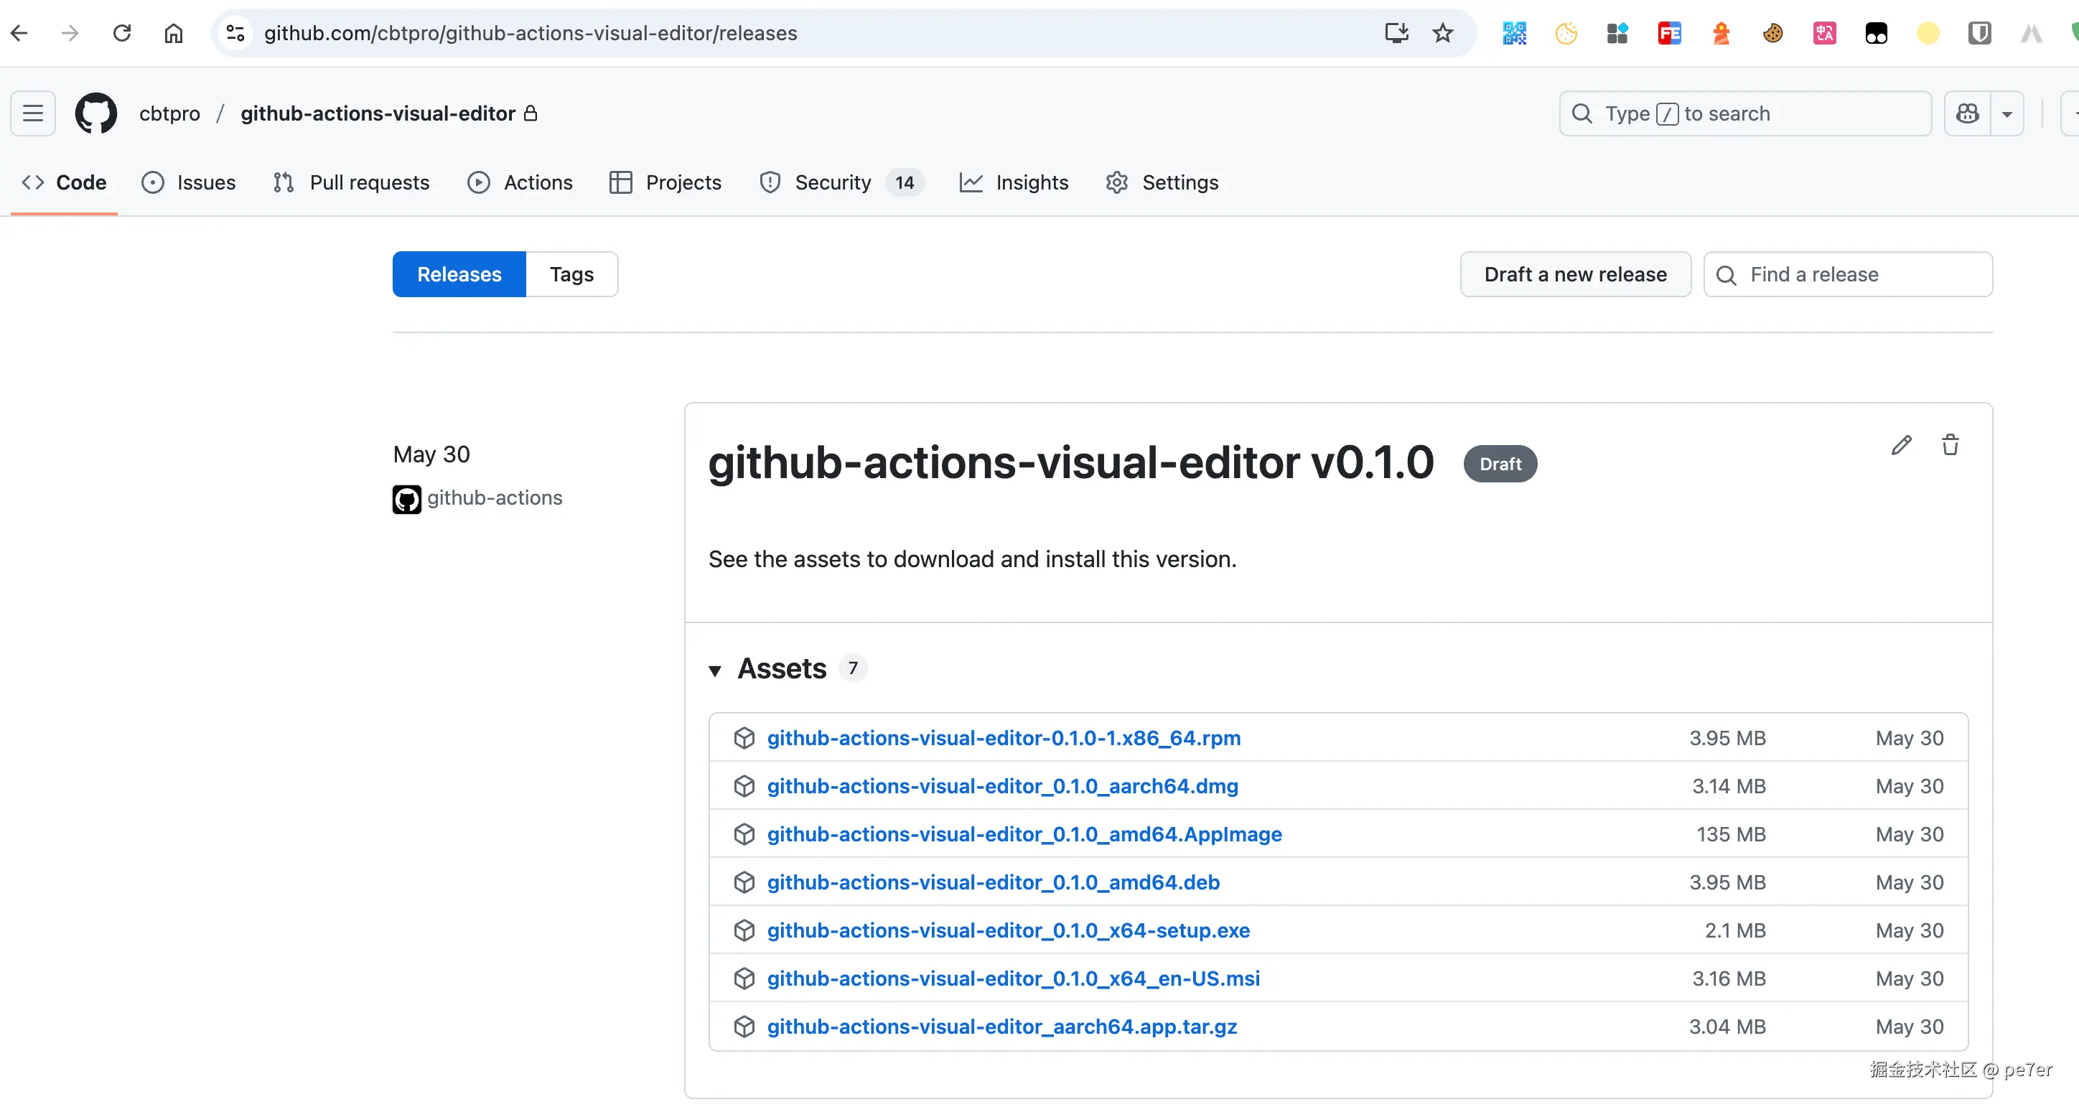Screen dimensions: 2079x1107
Task: Open repository Settings tab
Action: 1162,182
